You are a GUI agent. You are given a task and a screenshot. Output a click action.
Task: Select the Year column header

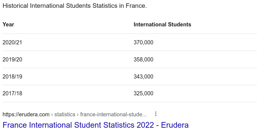(x=8, y=25)
